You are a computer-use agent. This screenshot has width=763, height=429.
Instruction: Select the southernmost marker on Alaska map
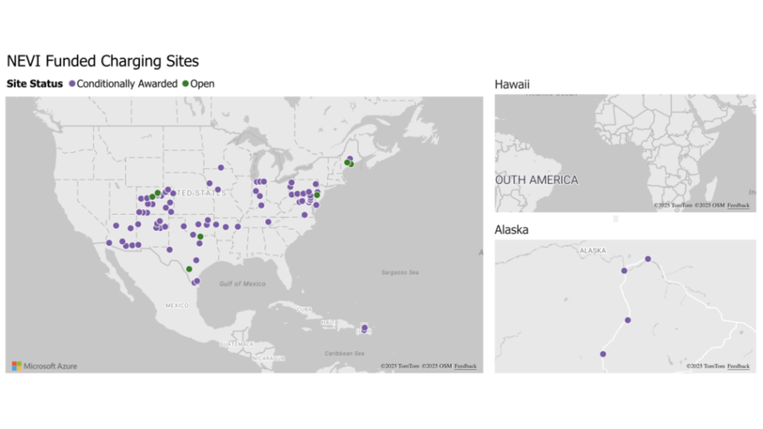click(603, 354)
